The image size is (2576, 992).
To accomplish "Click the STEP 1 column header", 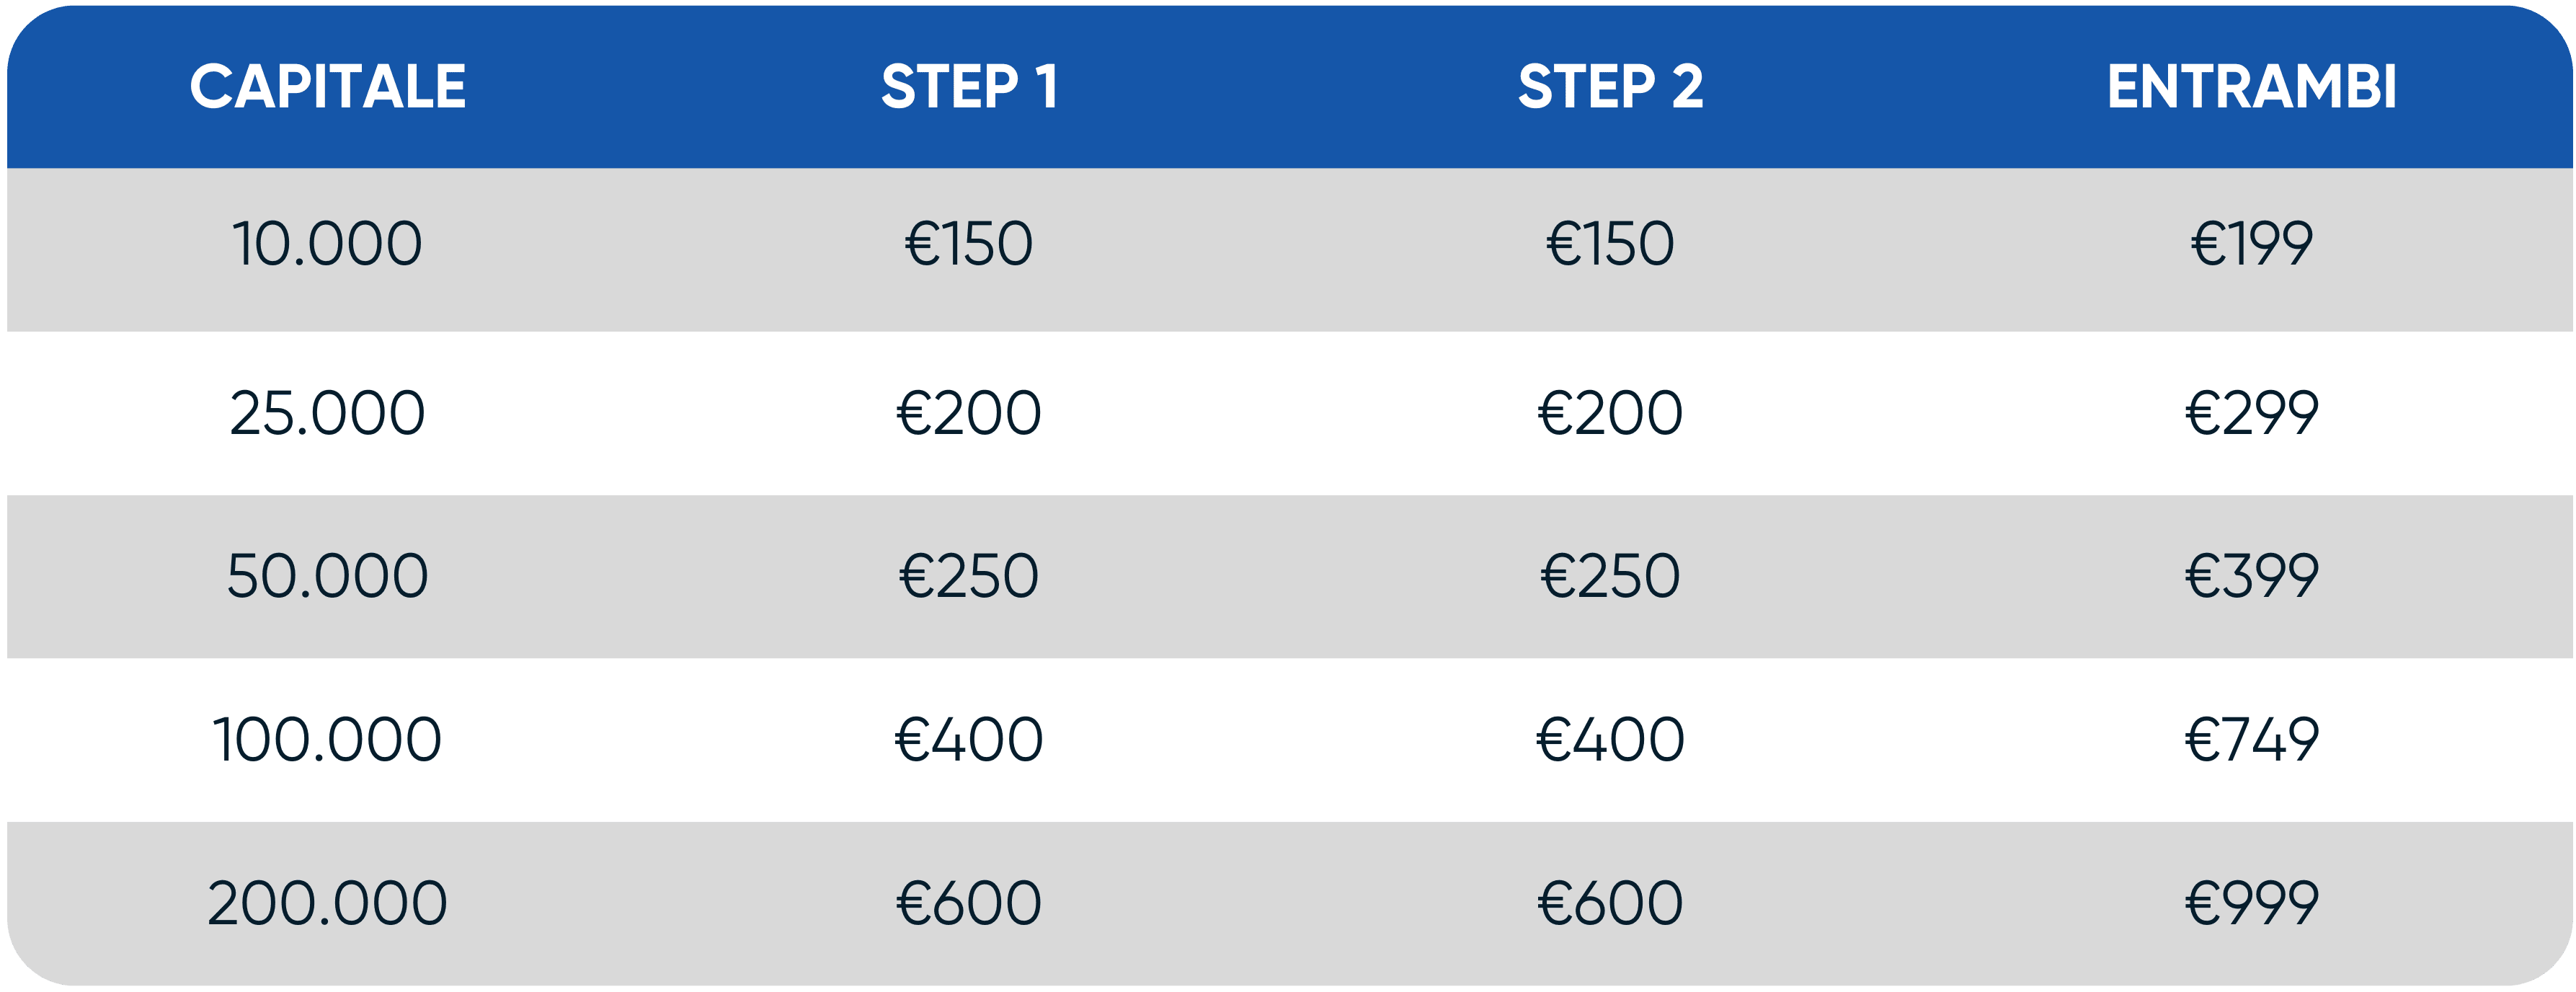I will 969,87.
